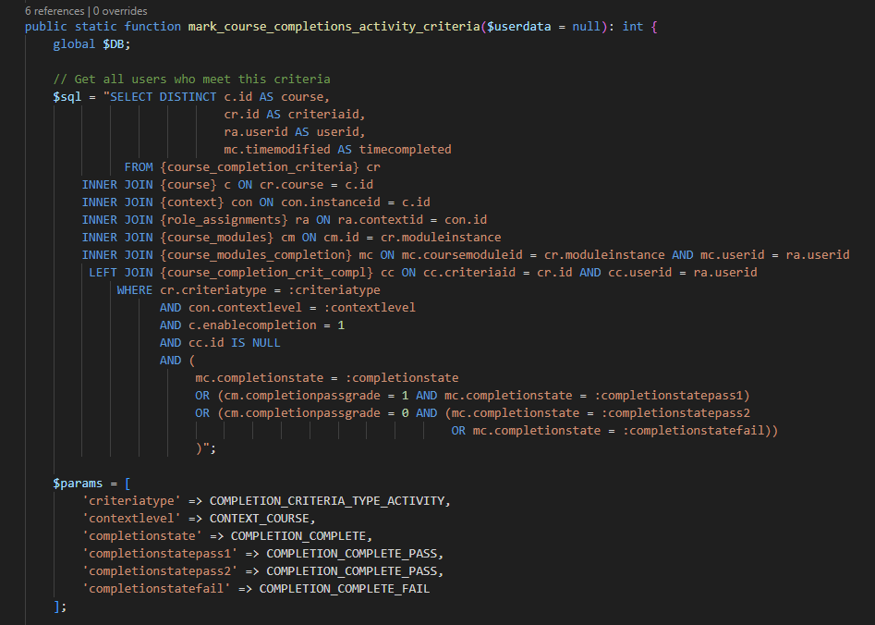The width and height of the screenshot is (875, 625).
Task: Click 'SELECT DISTINCT' in the query
Action: coord(163,97)
